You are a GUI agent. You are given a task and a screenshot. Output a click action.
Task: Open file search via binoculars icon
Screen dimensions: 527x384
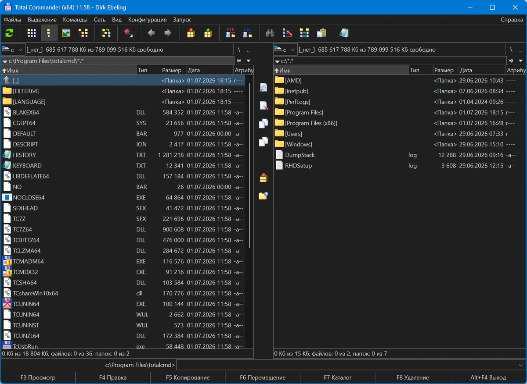point(271,33)
